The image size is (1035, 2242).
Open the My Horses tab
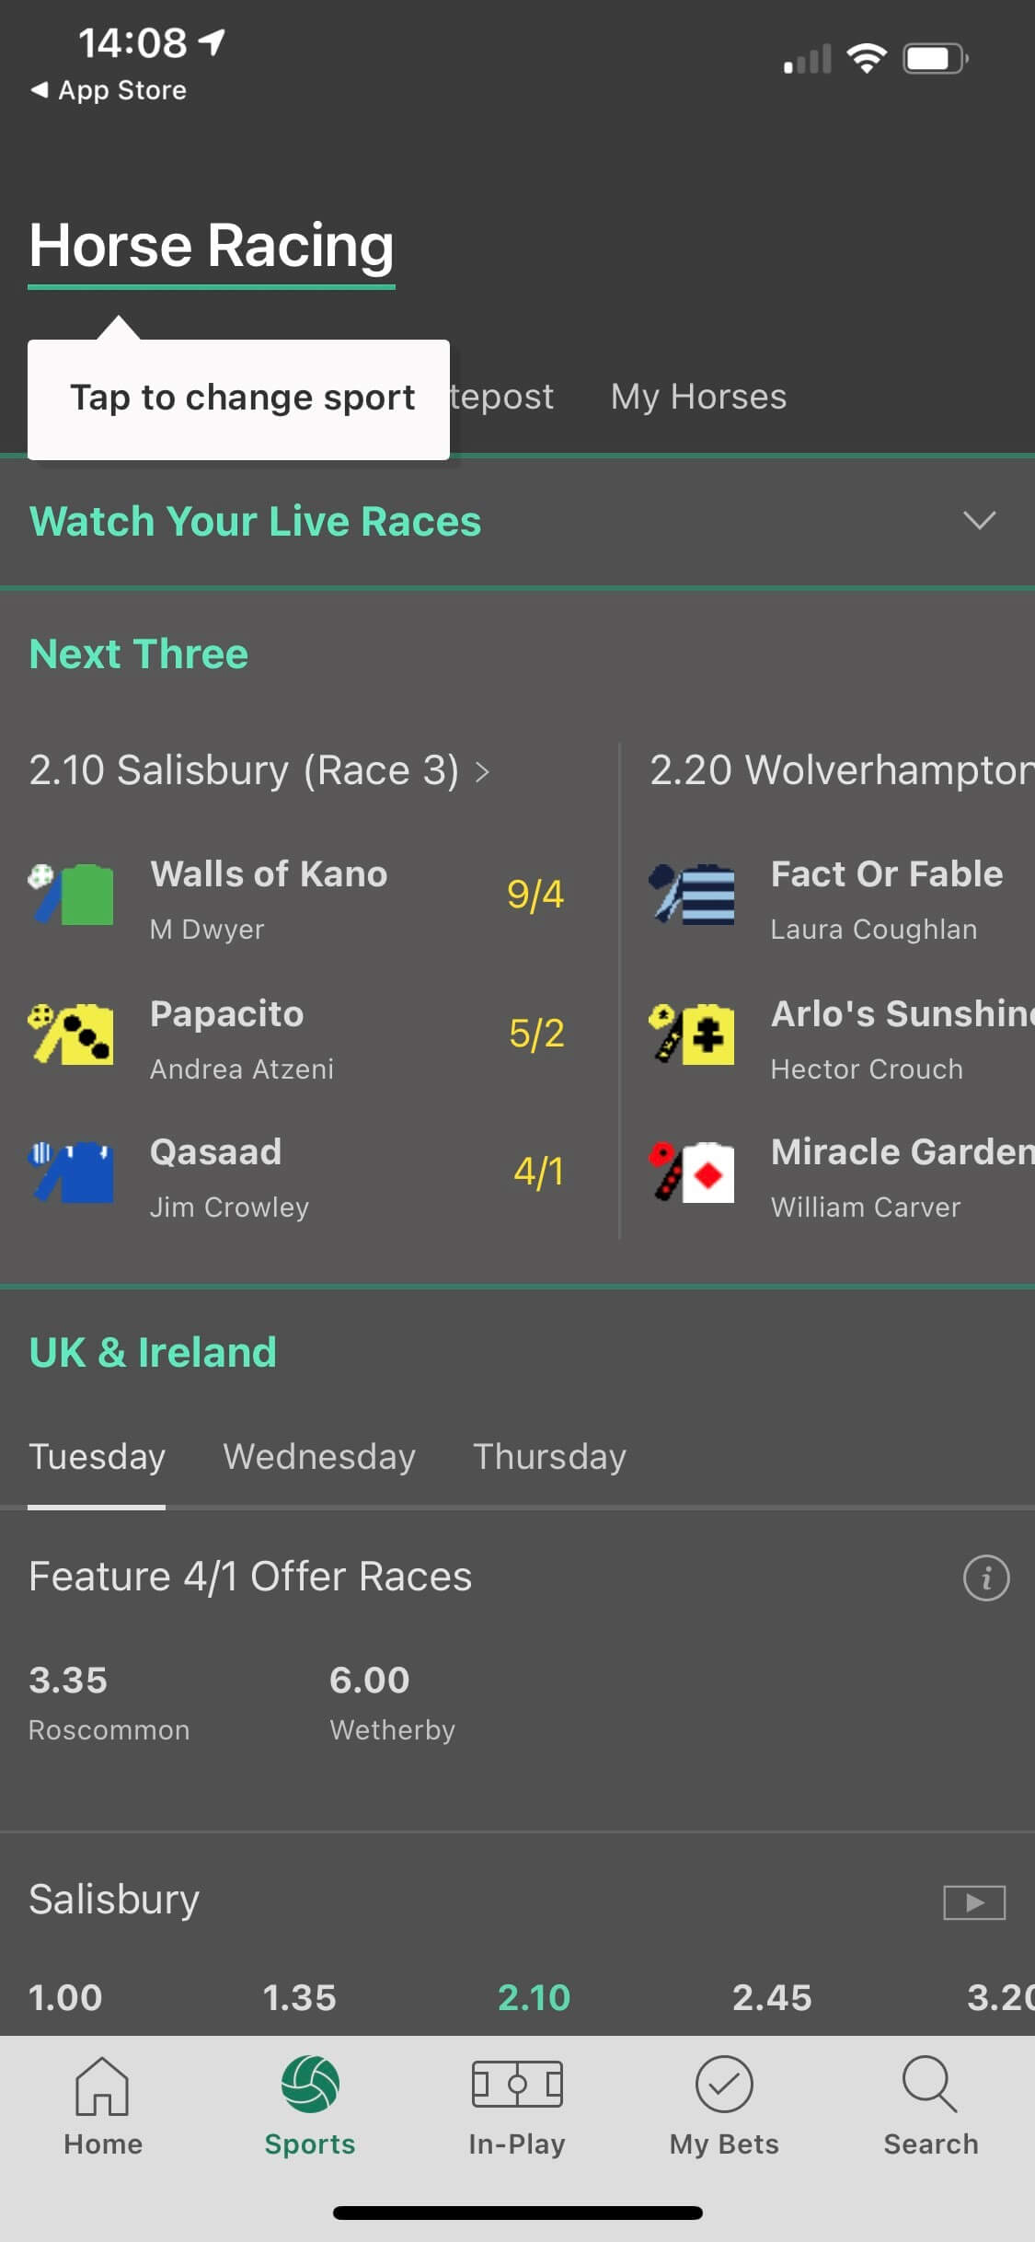click(697, 397)
